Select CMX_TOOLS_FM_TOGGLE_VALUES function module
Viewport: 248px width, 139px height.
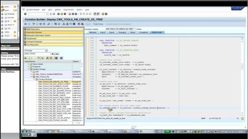tap(53, 120)
